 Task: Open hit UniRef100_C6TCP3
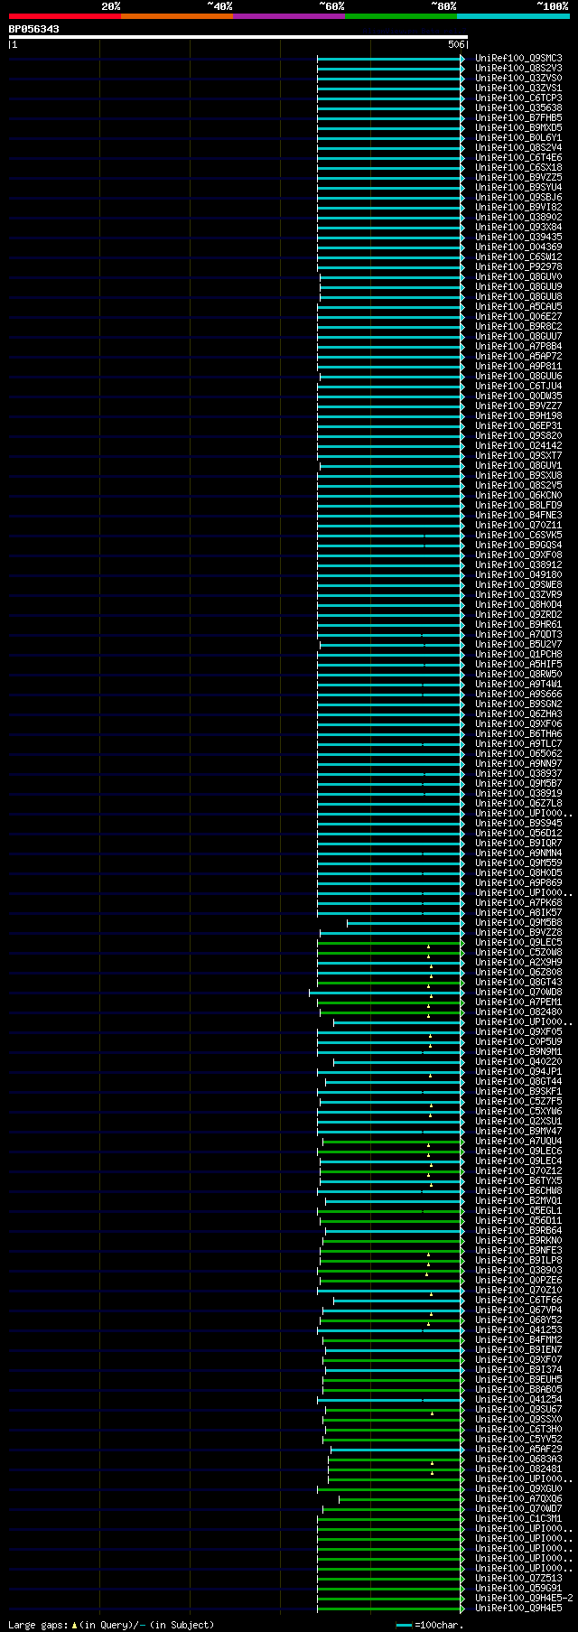[x=518, y=98]
